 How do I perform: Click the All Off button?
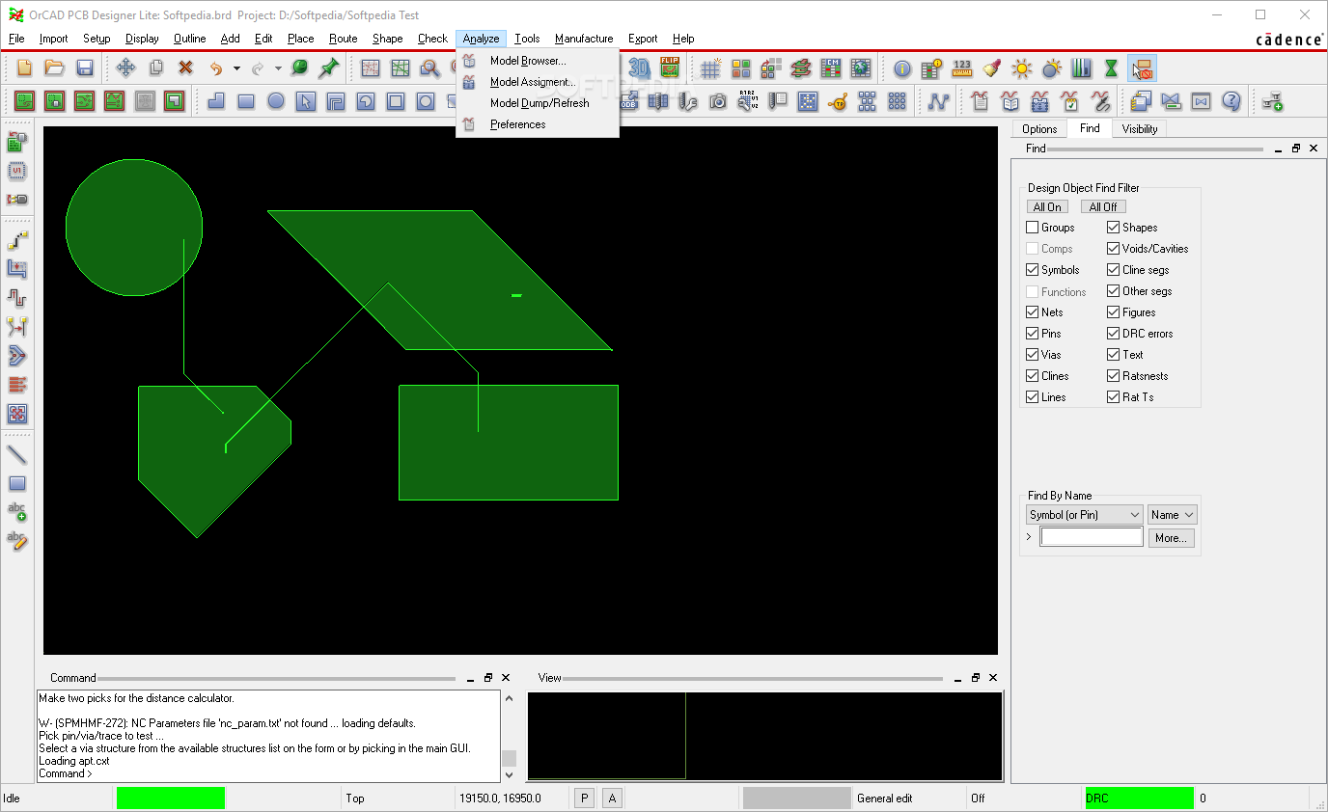coord(1103,206)
